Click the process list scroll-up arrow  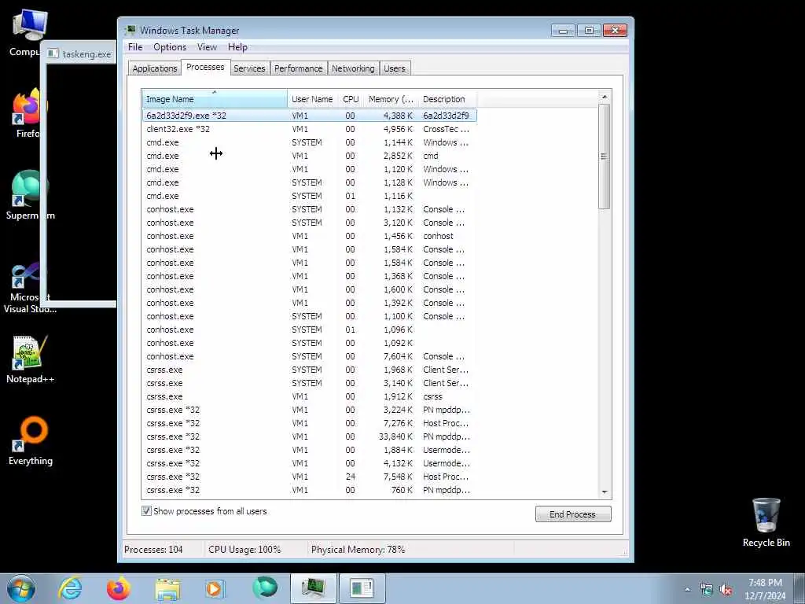[605, 97]
